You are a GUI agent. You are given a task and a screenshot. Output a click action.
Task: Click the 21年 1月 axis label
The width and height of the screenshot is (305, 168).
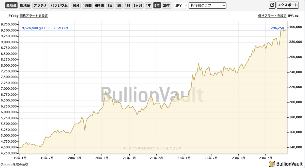coord(129,158)
